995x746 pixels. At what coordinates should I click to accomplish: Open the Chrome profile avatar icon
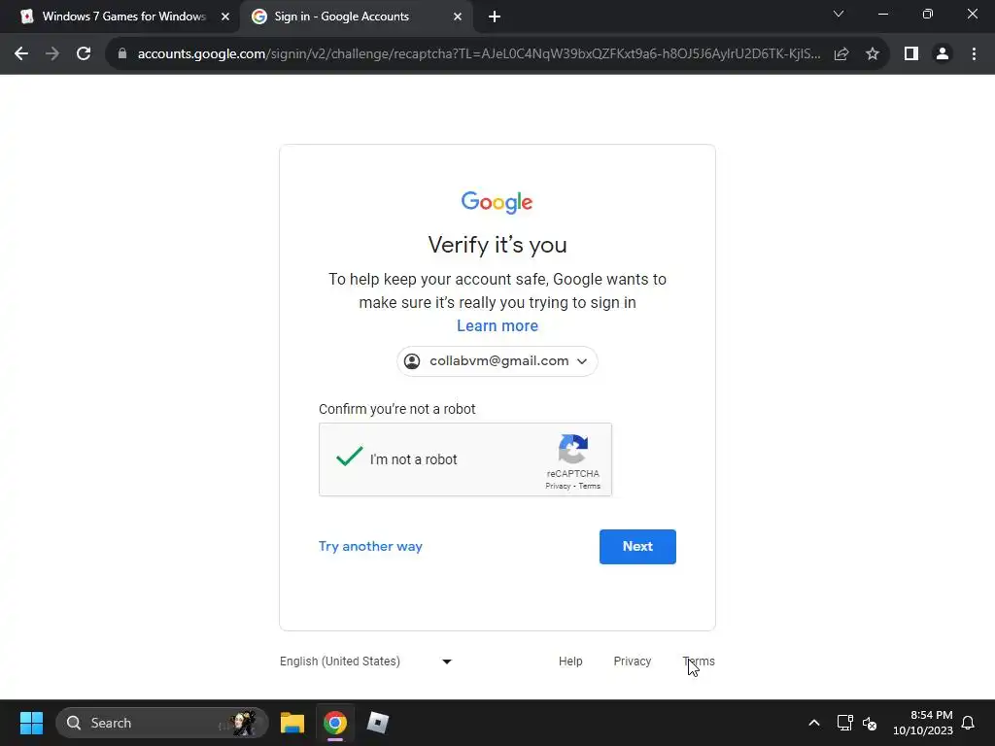coord(943,54)
